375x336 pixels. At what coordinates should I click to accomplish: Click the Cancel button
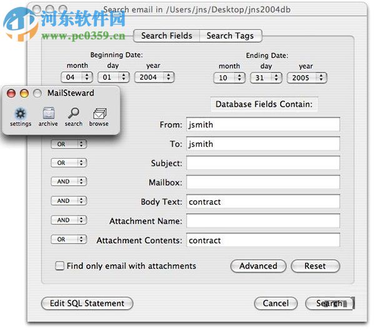point(276,304)
